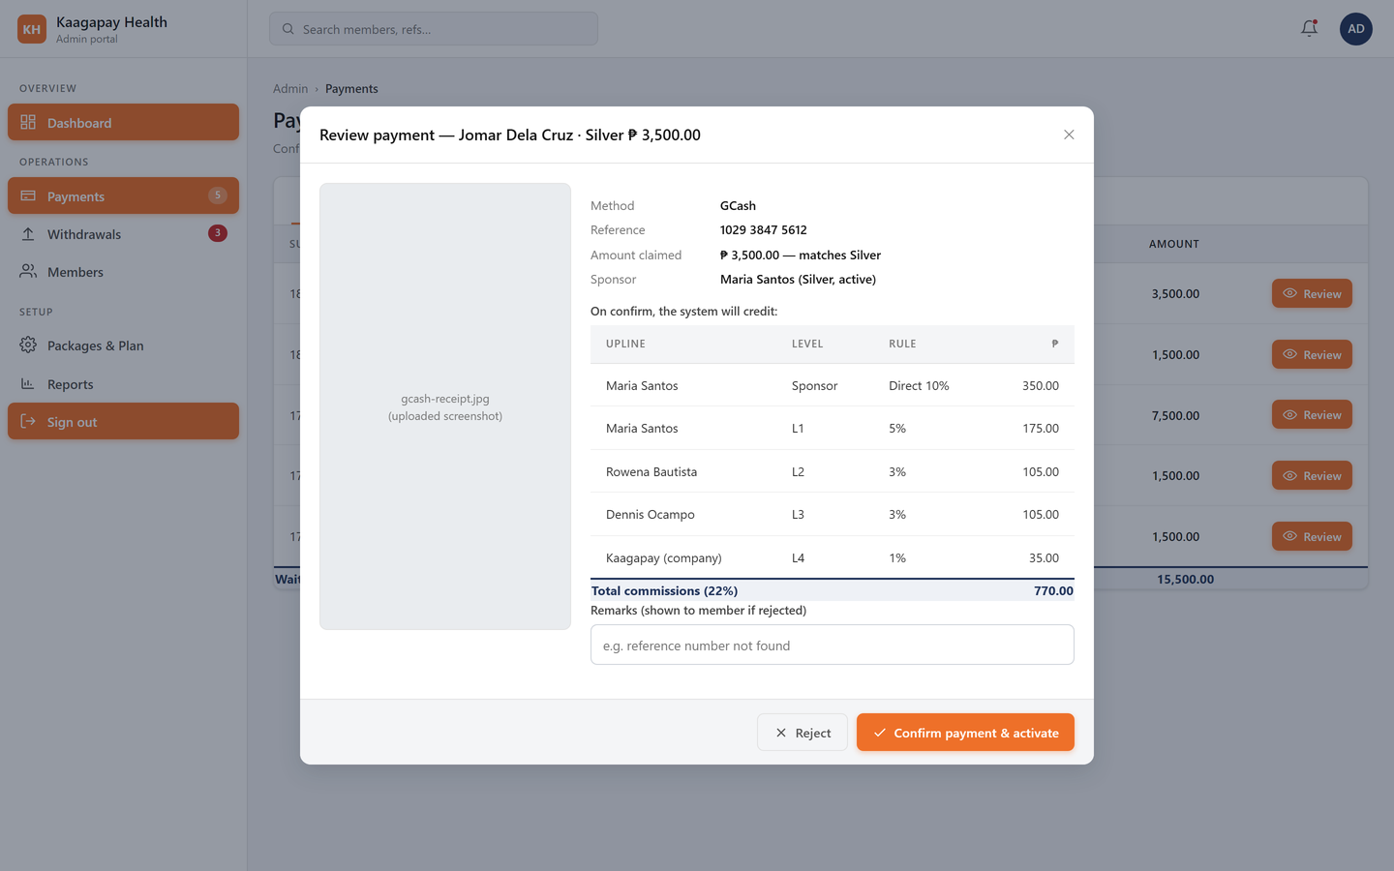Focus the Search members field
Image resolution: width=1394 pixels, height=871 pixels.
coord(434,29)
